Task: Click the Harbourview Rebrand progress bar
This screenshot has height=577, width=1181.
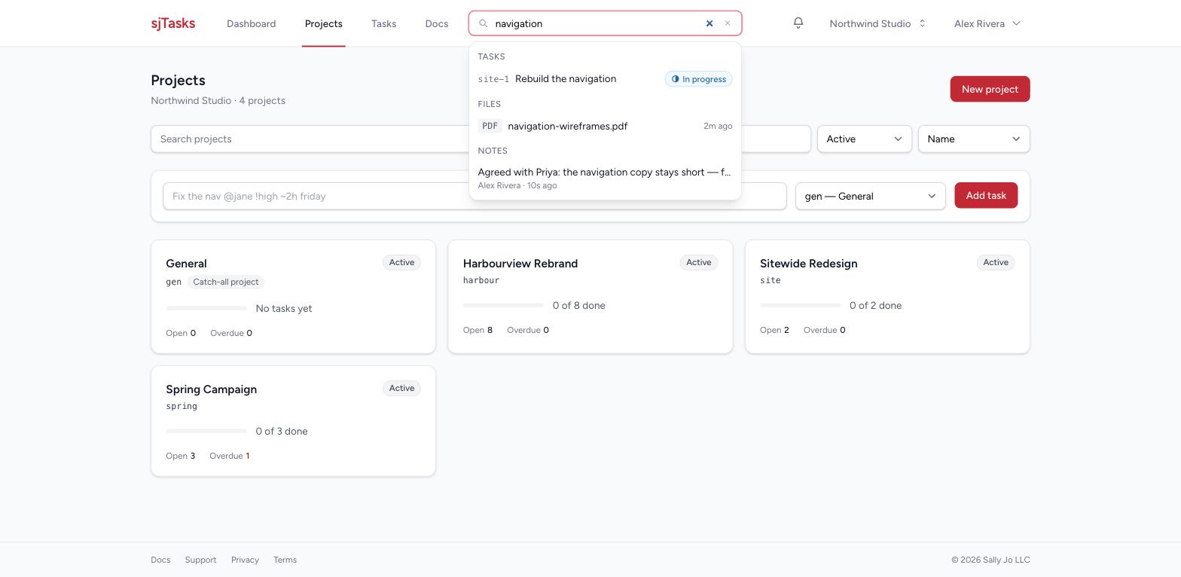Action: [503, 305]
